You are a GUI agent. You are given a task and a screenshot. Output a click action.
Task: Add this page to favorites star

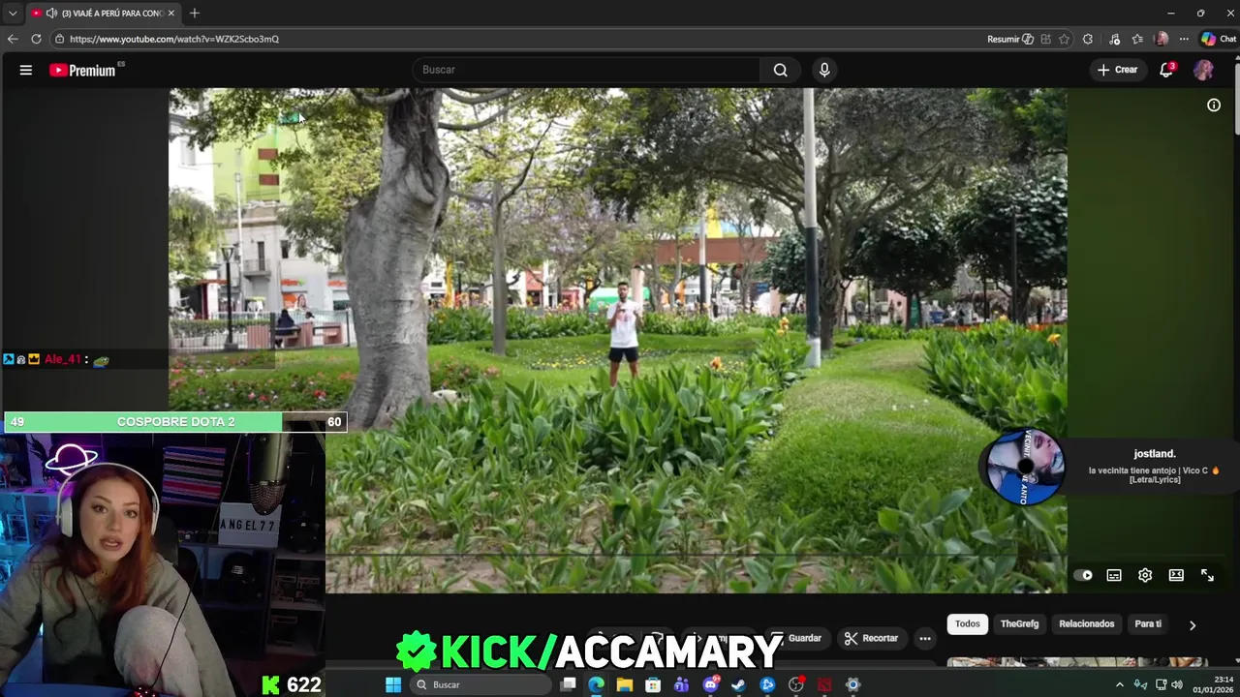[1064, 39]
